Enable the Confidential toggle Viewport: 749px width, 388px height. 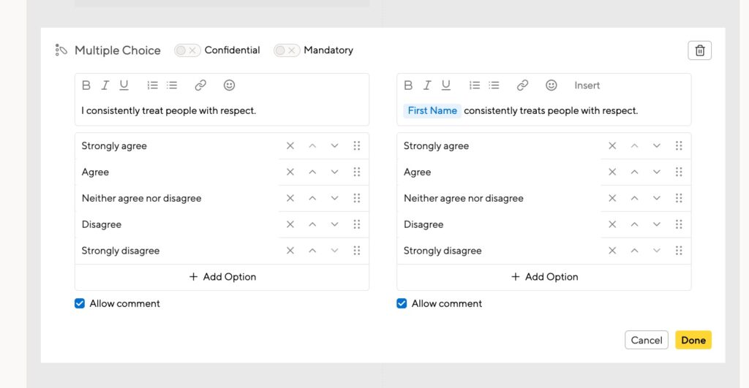[x=187, y=50]
